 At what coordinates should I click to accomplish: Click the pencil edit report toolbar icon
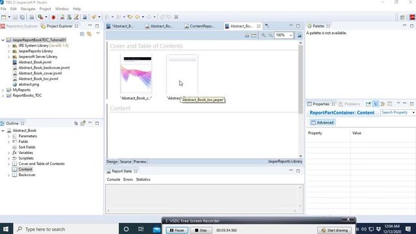click(x=77, y=17)
